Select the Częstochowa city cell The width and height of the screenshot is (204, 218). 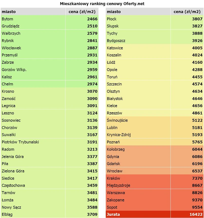(13, 186)
